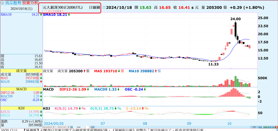Click the 量 205300 volume in header
The width and height of the screenshot is (278, 131).
pos(214,7)
